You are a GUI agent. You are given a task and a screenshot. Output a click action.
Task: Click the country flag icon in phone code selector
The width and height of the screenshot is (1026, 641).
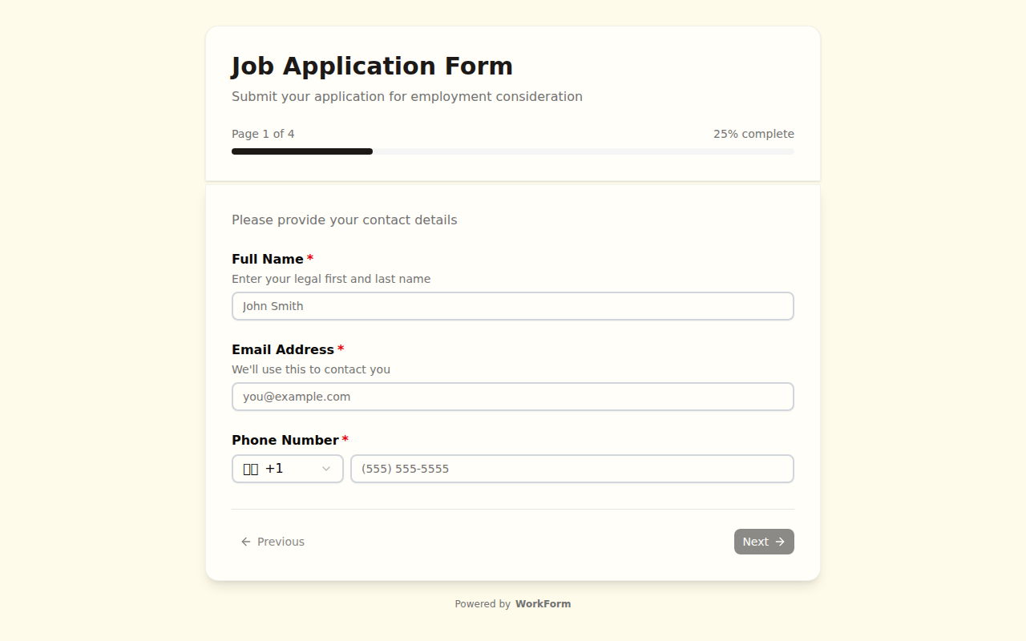tap(251, 469)
